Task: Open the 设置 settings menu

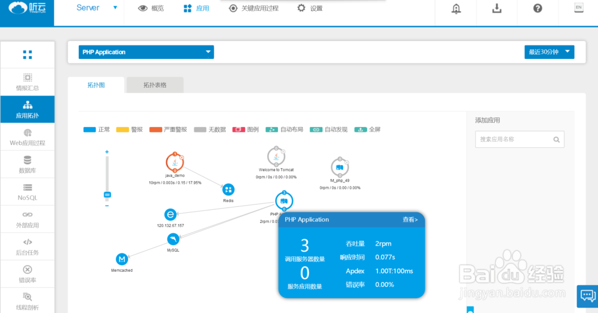Action: coord(310,8)
